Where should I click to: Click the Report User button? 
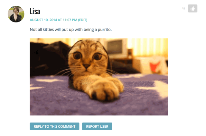(97, 126)
